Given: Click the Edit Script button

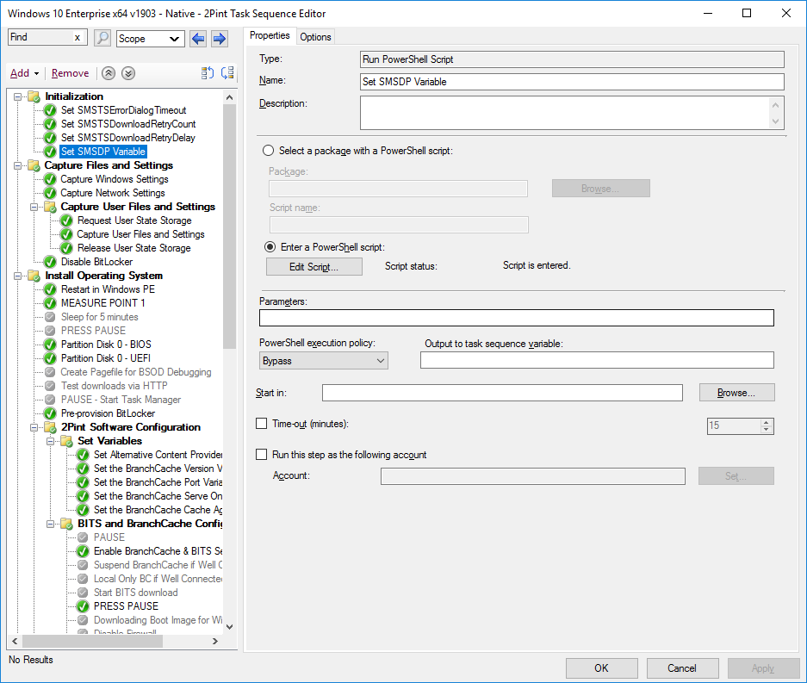Looking at the screenshot, I should pos(314,267).
